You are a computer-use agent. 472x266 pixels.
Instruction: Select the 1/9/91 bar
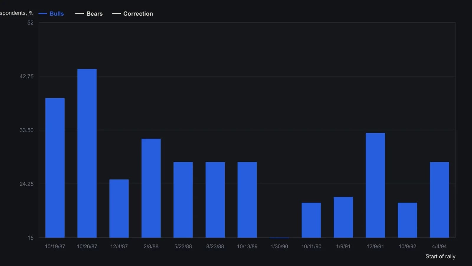343,217
